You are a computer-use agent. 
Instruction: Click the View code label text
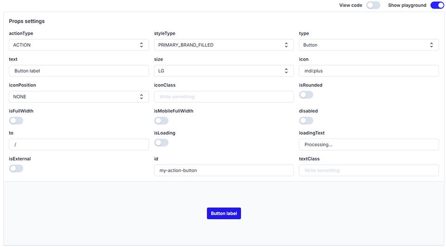click(350, 6)
